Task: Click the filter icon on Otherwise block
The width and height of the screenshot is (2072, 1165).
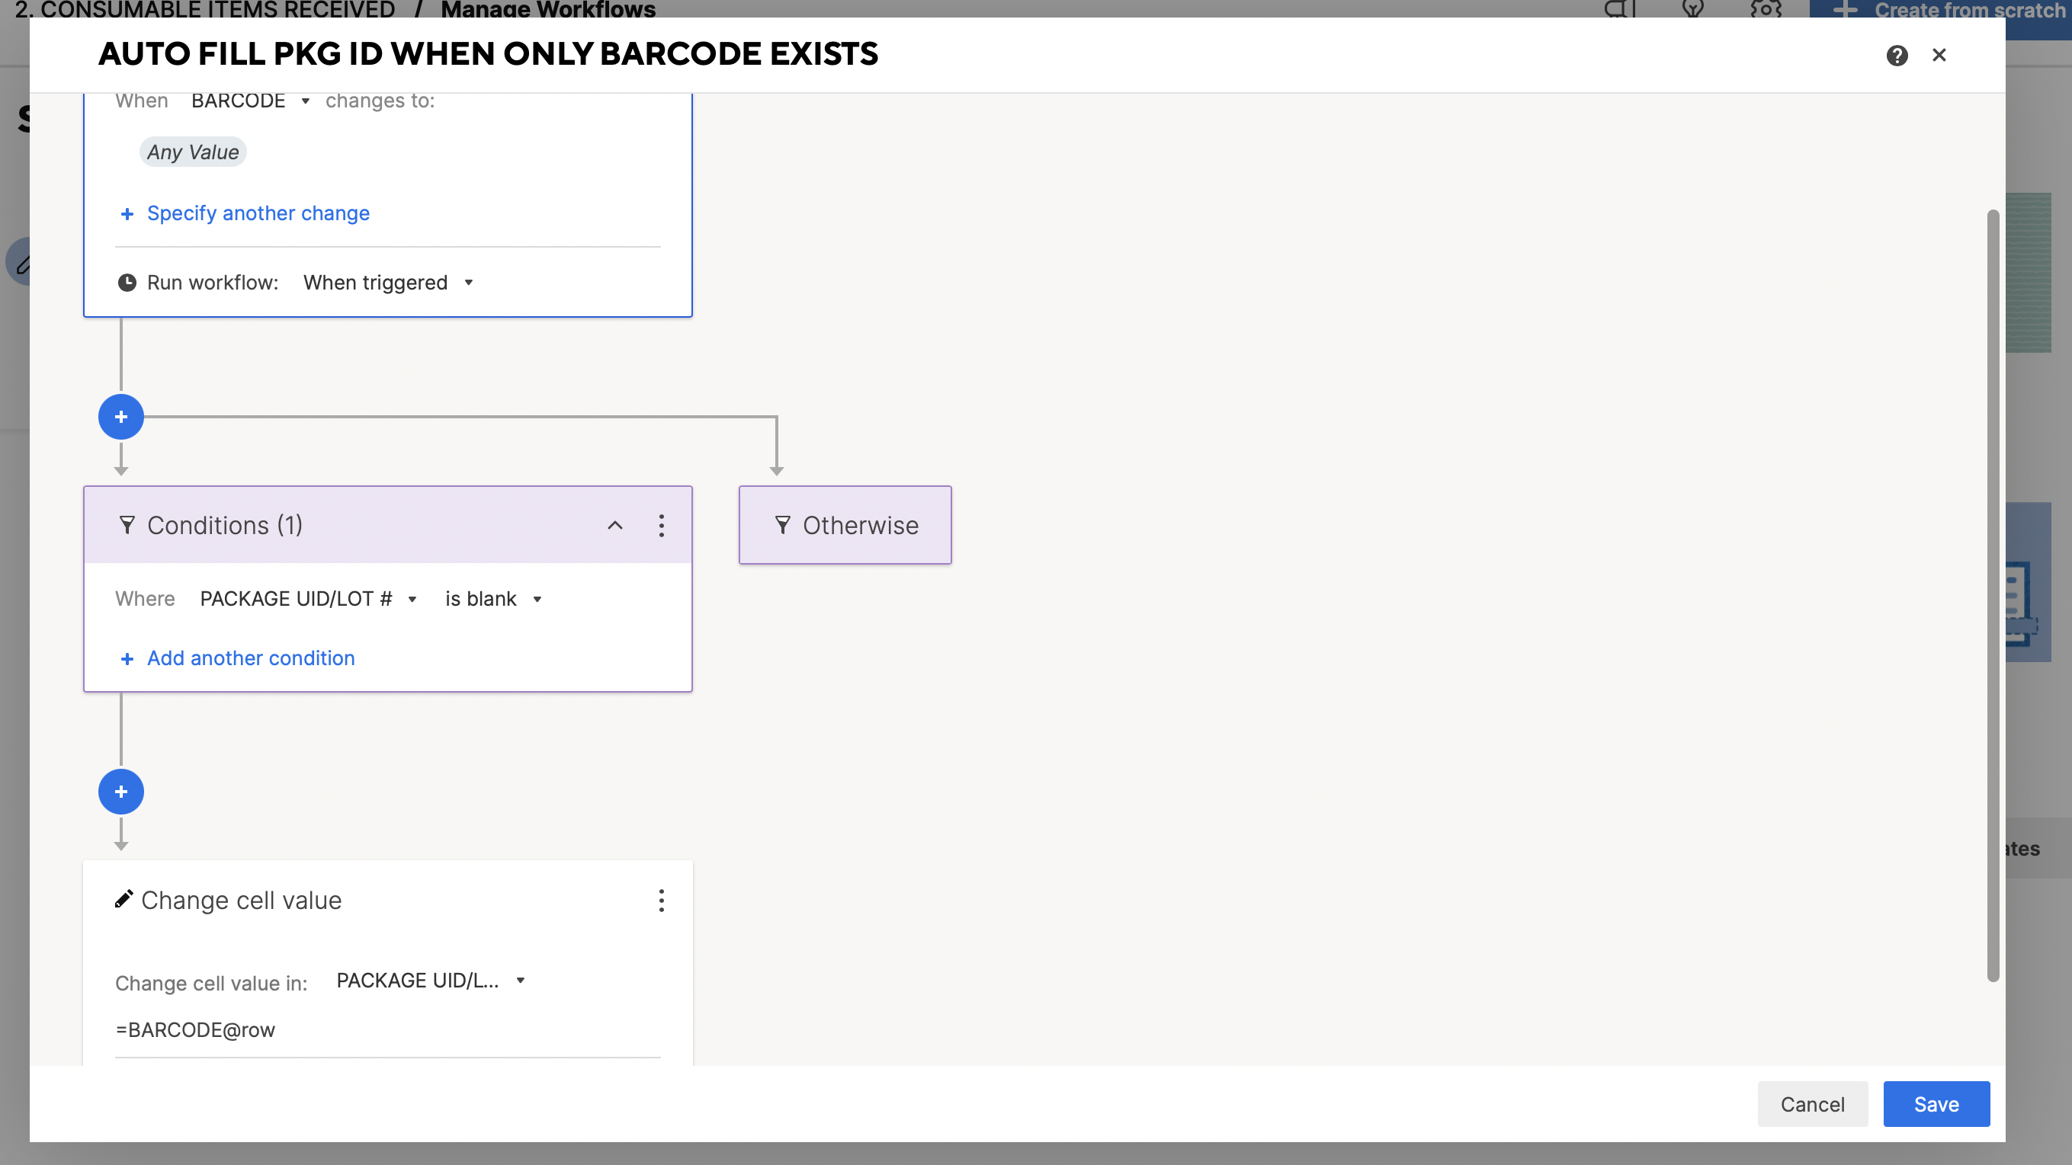Action: click(x=781, y=525)
